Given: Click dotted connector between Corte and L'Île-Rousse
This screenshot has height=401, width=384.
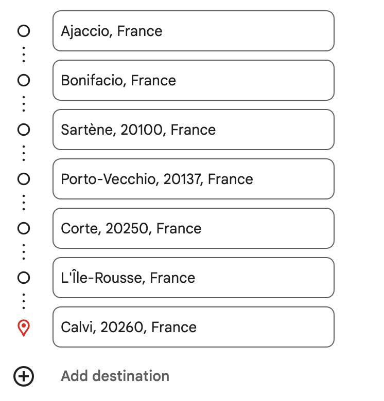Looking at the screenshot, I should pyautogui.click(x=24, y=253).
